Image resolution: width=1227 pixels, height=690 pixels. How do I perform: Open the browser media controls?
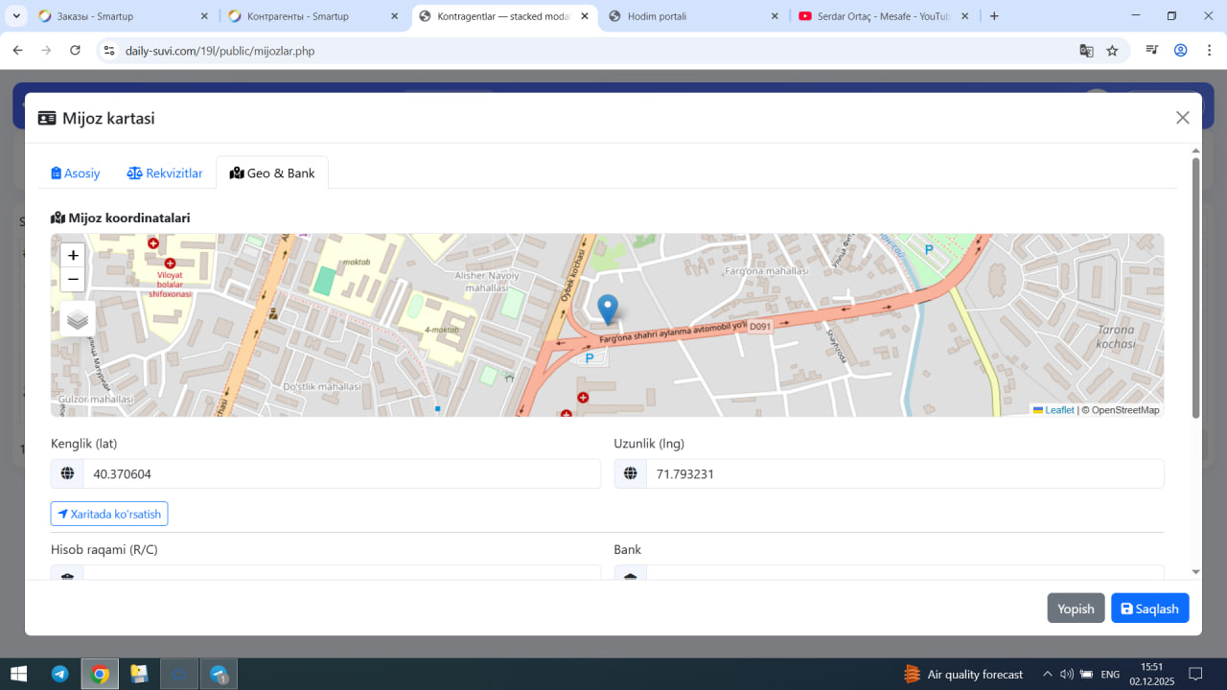click(x=1153, y=51)
